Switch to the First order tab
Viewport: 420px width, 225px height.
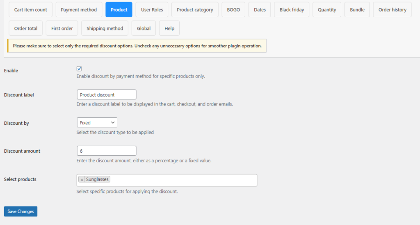(x=62, y=28)
